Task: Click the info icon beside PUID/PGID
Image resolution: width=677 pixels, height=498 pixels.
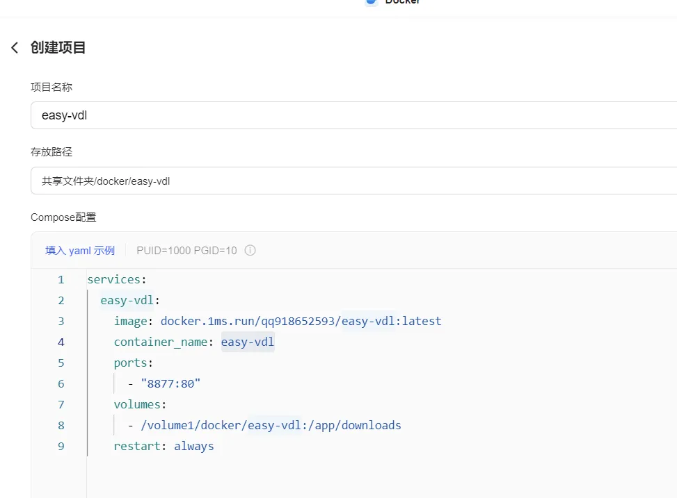Action: click(x=250, y=251)
